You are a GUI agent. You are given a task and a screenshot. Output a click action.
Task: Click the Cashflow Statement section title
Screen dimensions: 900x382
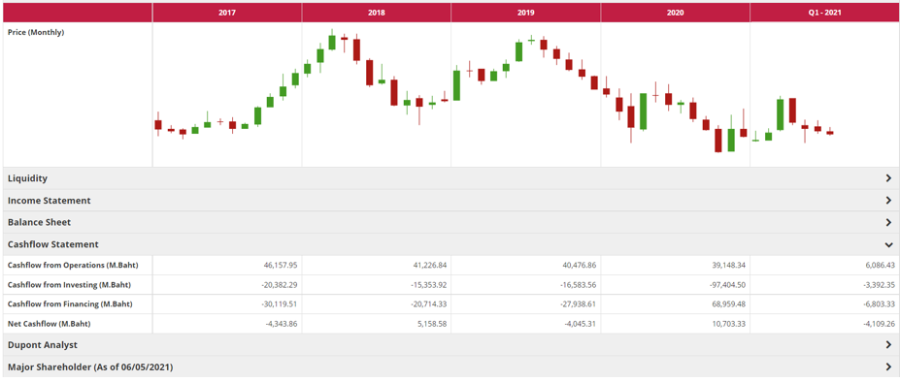(x=53, y=244)
